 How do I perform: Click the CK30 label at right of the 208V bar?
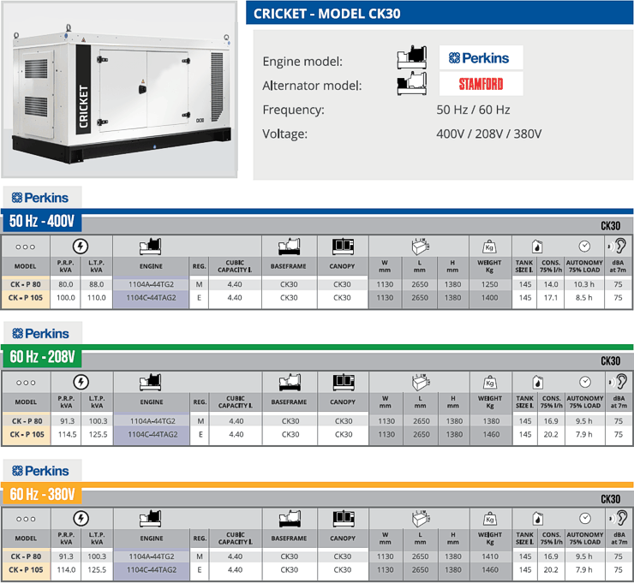pos(610,360)
